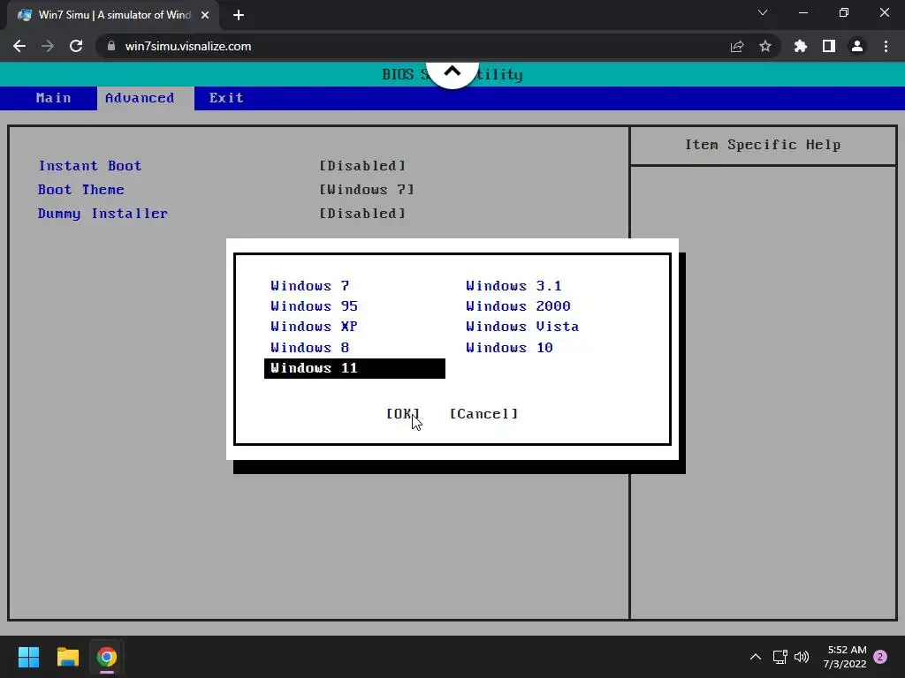Select the highlighted Windows 11 option
Screen dimensions: 905x678
coord(354,368)
